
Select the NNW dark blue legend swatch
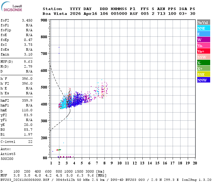pyautogui.click(x=204, y=80)
